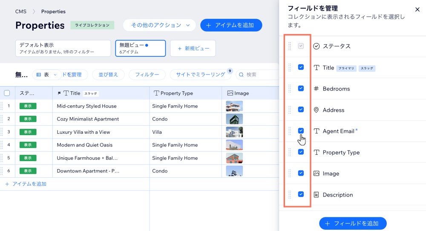Uncheck the Address field checkbox

point(301,109)
